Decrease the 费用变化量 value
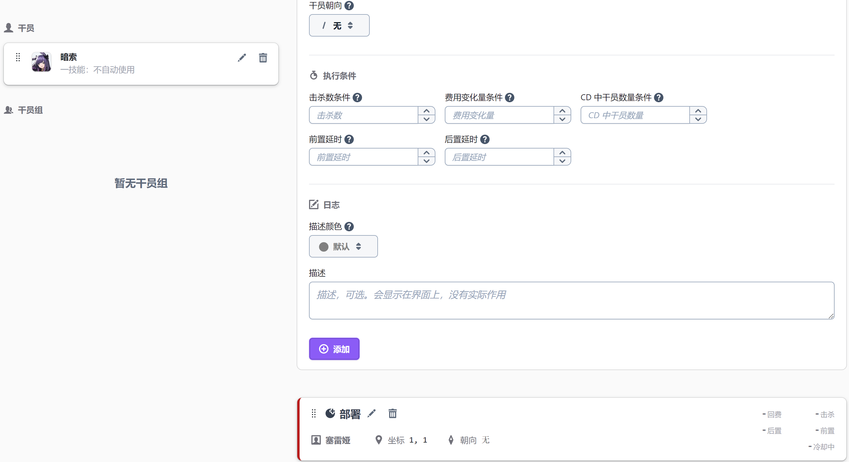849x462 pixels. click(562, 119)
